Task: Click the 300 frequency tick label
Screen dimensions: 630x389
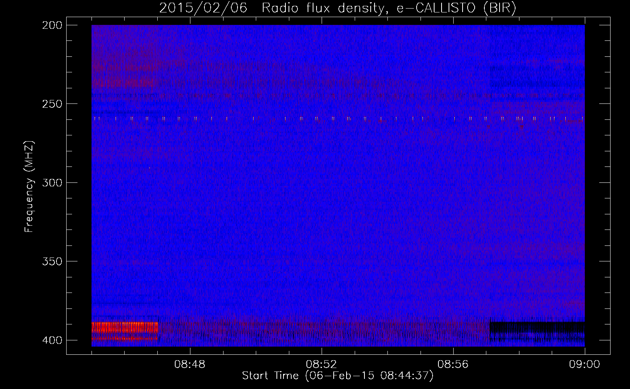Action: pos(52,183)
